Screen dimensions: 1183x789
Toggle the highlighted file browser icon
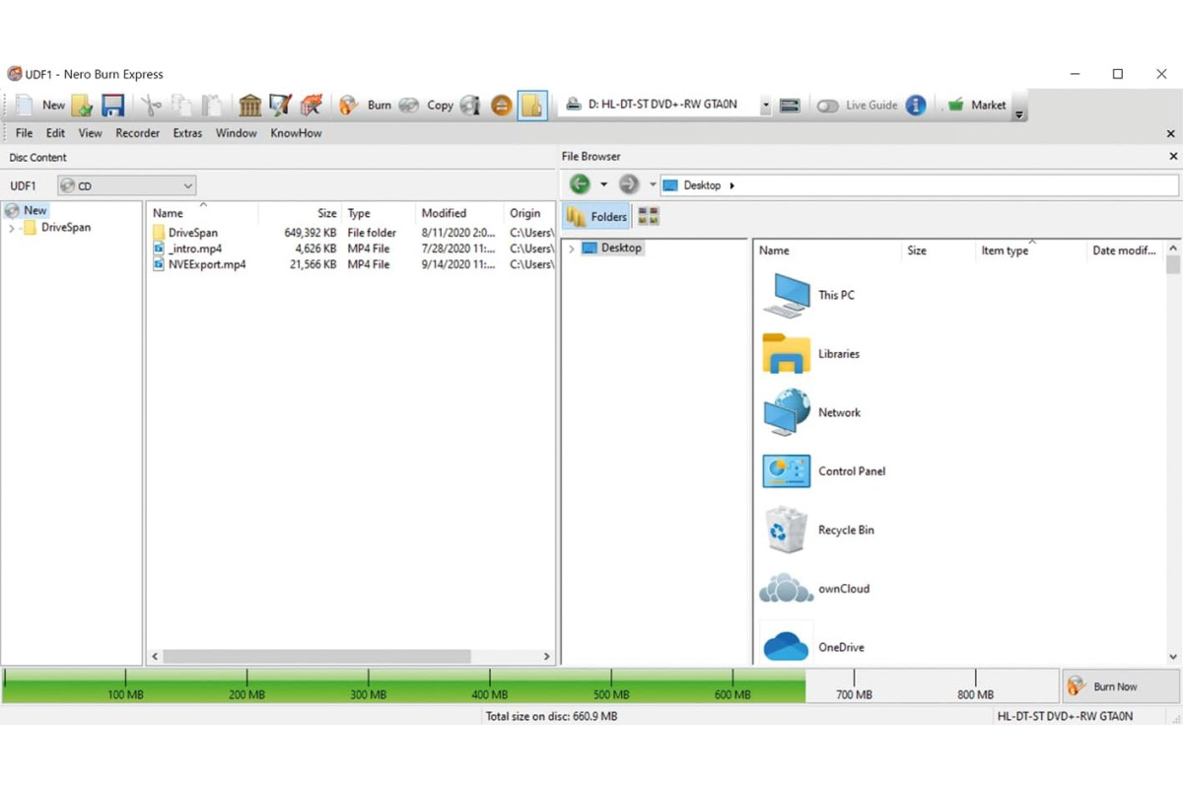click(x=532, y=105)
